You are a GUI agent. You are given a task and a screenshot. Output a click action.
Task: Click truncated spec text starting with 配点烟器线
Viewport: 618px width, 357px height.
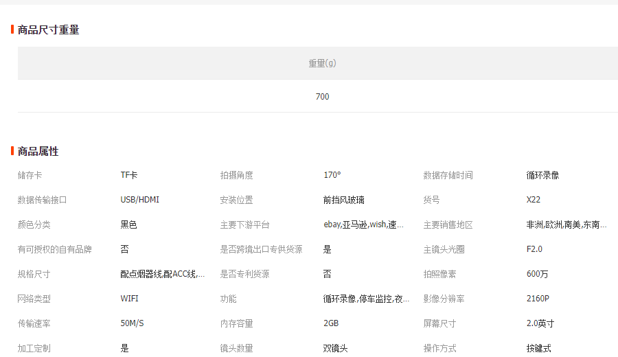162,274
